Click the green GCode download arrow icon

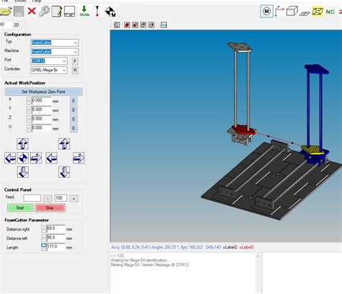click(x=84, y=12)
